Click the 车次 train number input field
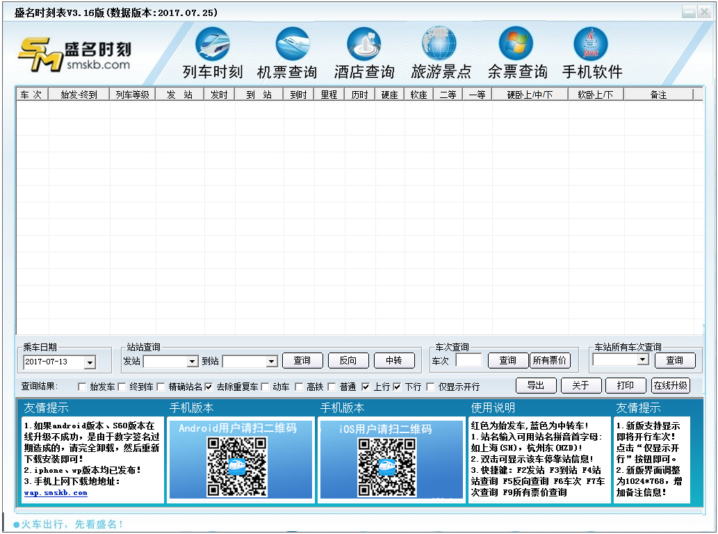The image size is (718, 534). [x=469, y=360]
